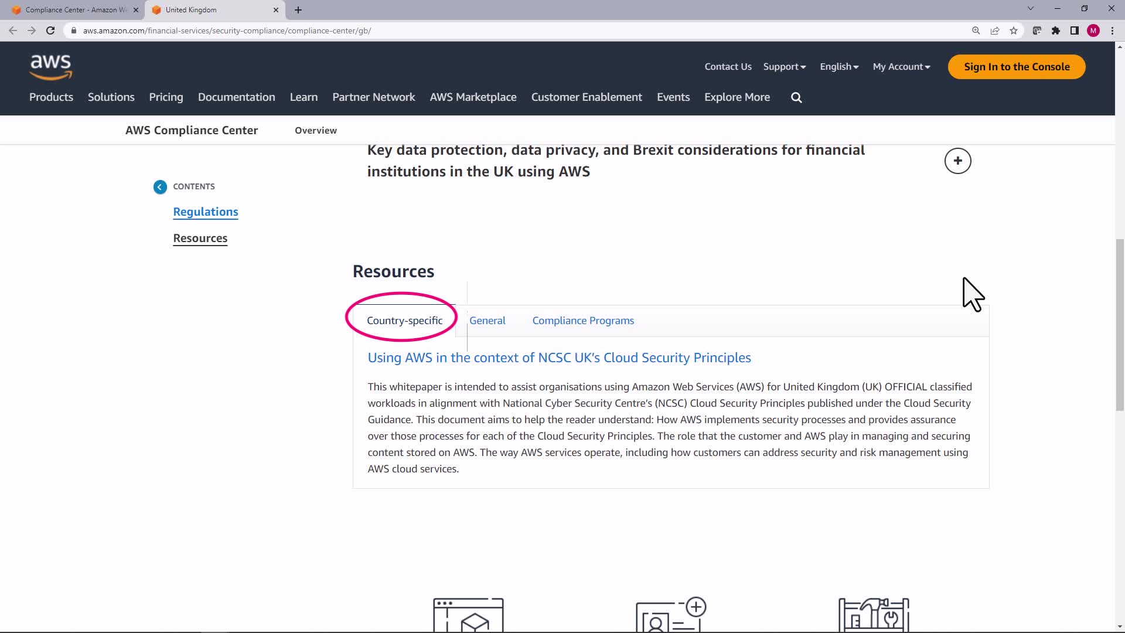Viewport: 1125px width, 633px height.
Task: Bookmark this page with star icon
Action: (1014, 30)
